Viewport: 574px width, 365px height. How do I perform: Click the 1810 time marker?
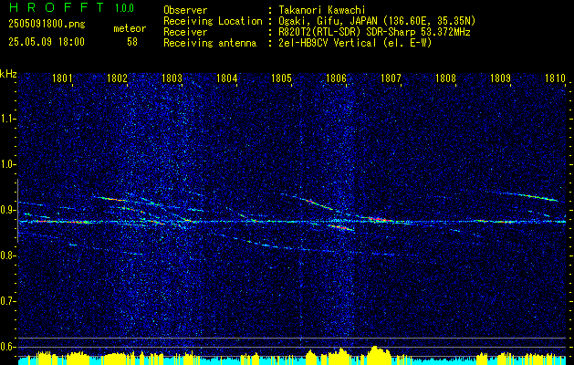[x=555, y=78]
